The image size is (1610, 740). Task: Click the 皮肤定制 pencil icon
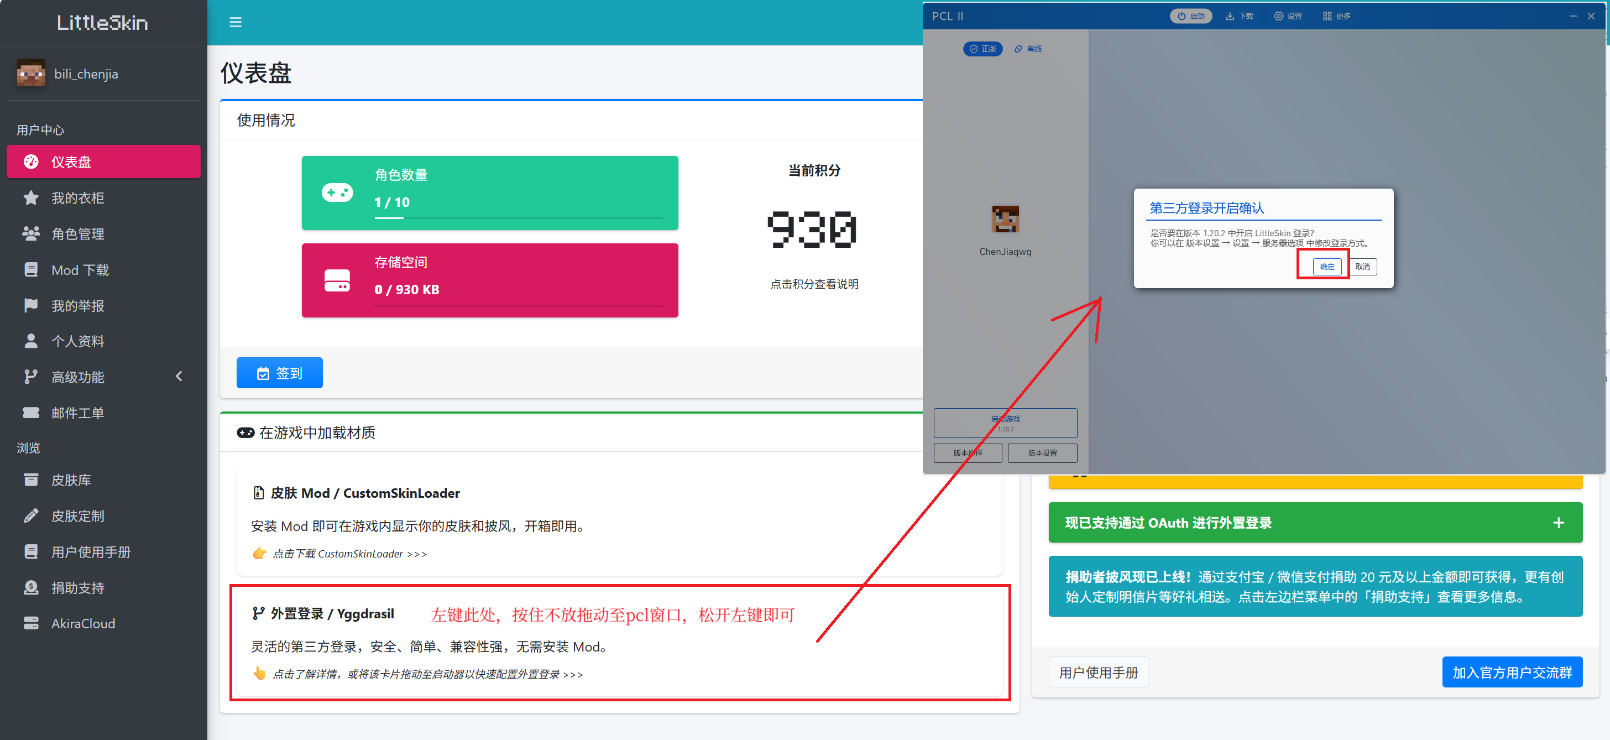30,515
